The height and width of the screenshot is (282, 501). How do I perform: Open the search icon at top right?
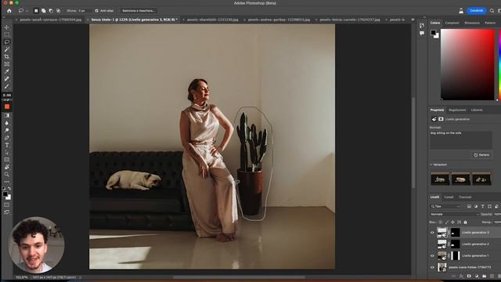click(x=492, y=10)
